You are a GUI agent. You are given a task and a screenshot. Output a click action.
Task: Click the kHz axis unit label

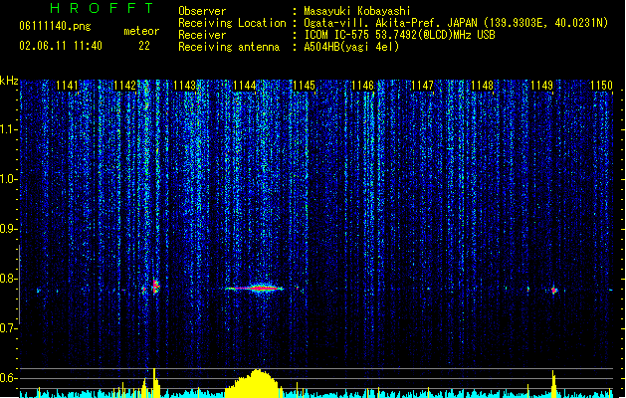click(9, 81)
